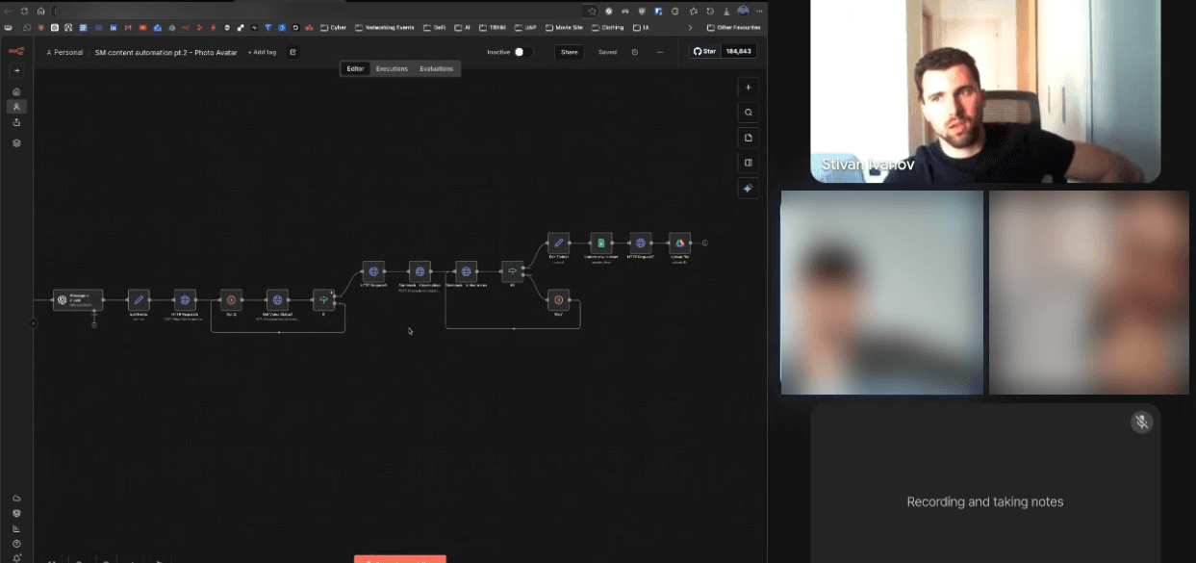Open the stacked layers icon in sidebar
This screenshot has width=1196, height=563.
[16, 142]
